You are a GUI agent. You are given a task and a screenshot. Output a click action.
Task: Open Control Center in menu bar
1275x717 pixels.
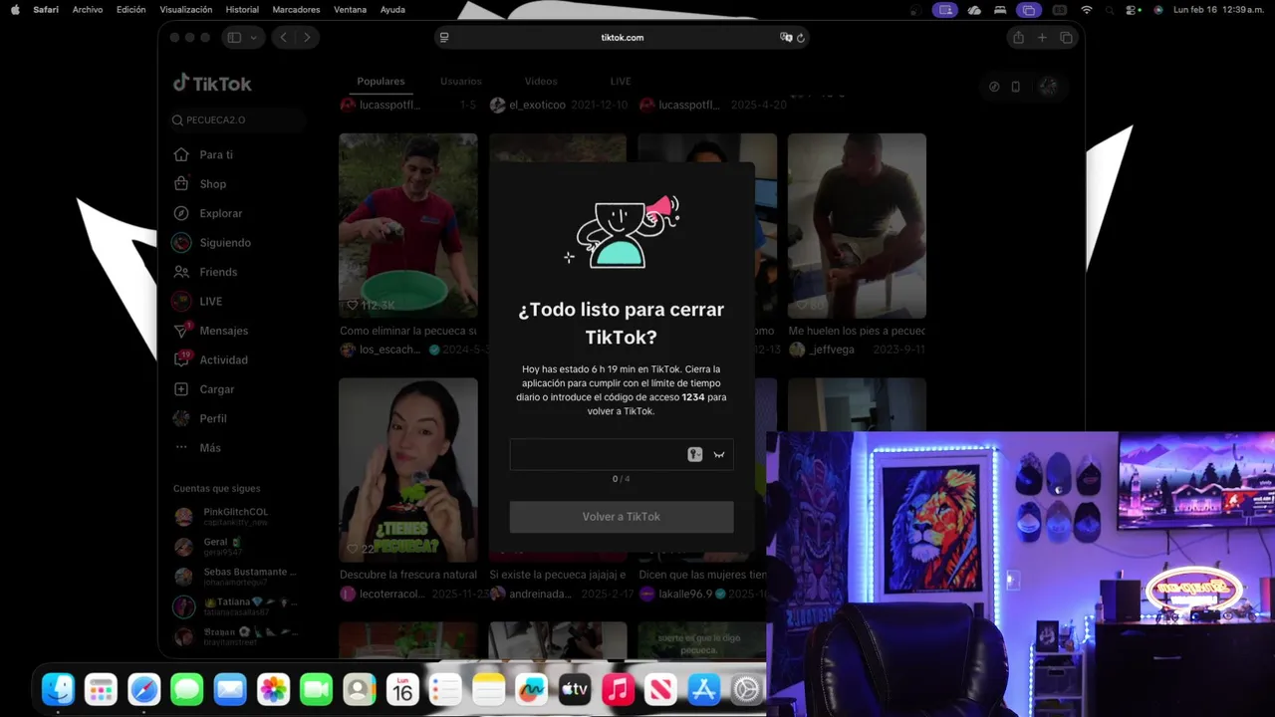pos(1134,9)
